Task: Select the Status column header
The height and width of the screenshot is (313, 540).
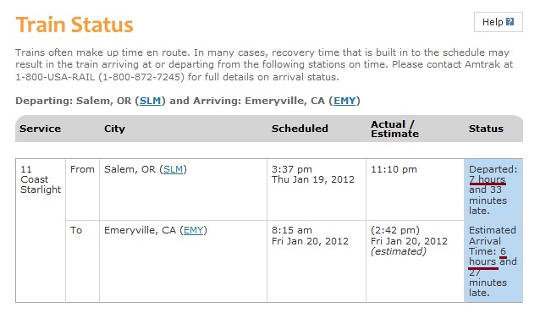Action: [x=486, y=129]
